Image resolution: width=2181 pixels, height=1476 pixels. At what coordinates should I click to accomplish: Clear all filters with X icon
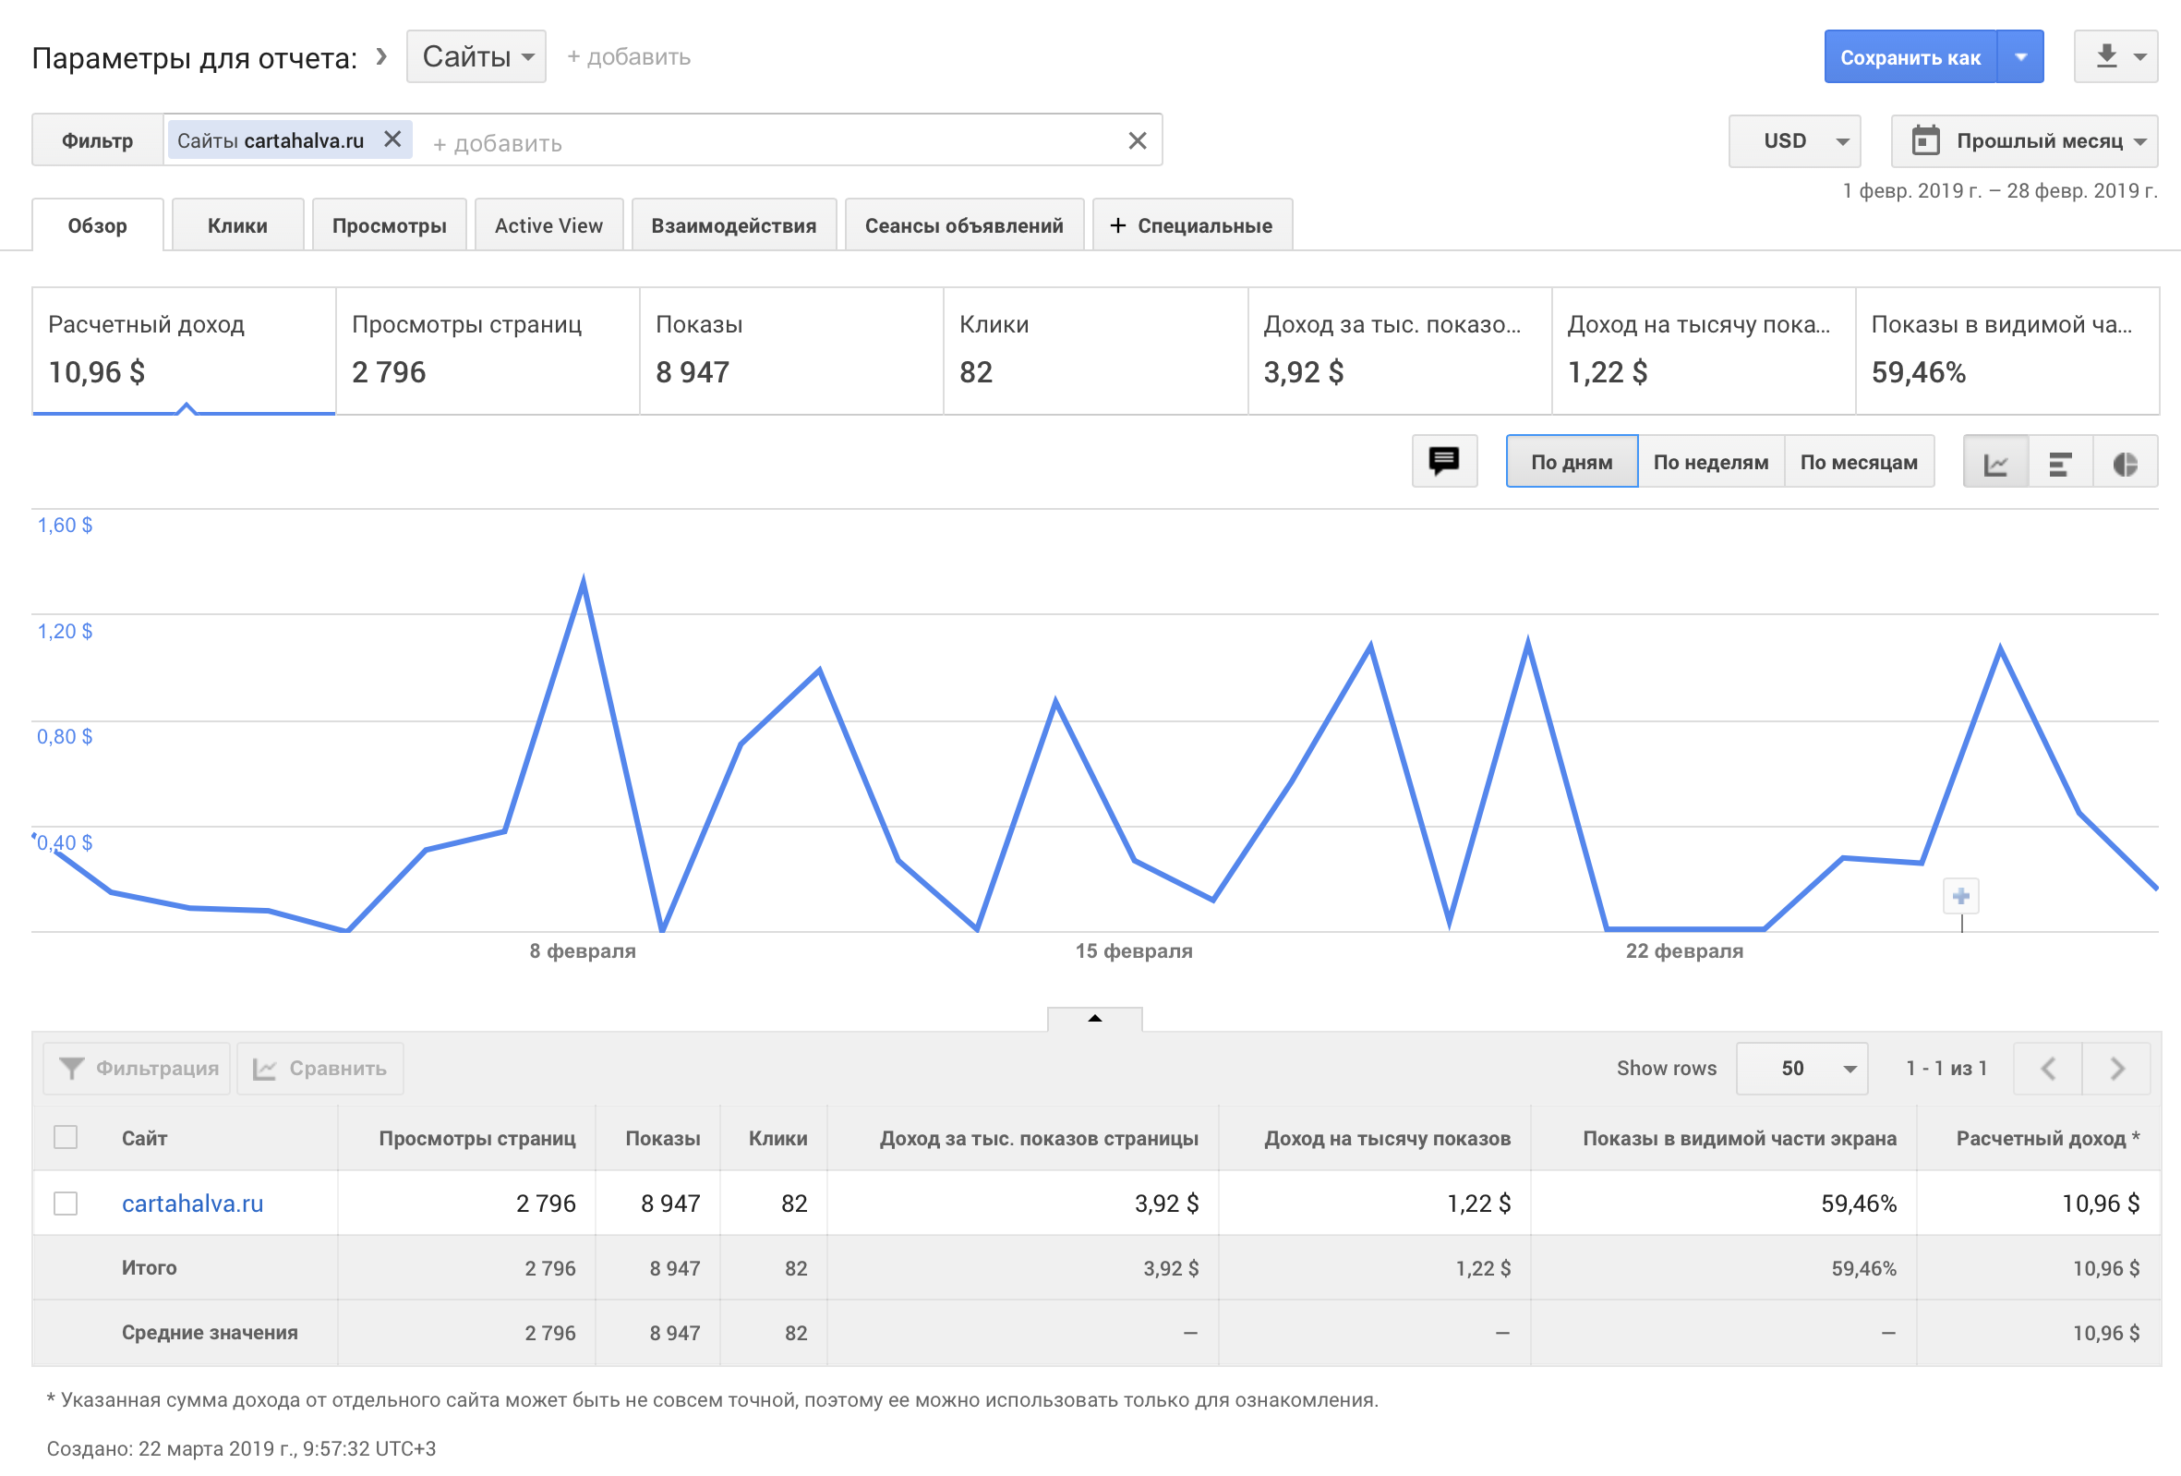(x=1137, y=140)
